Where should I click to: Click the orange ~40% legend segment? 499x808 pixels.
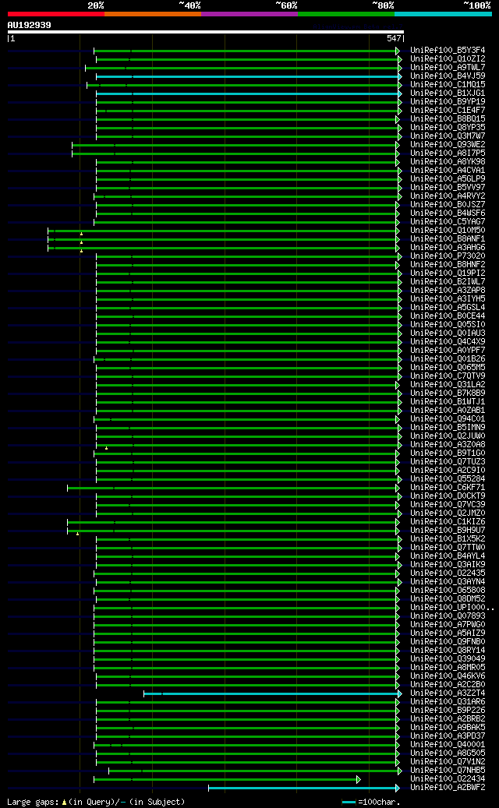pyautogui.click(x=153, y=14)
